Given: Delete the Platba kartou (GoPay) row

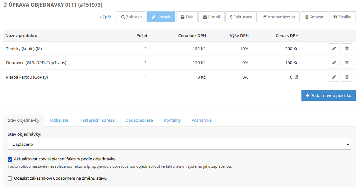Looking at the screenshot, I should (x=347, y=77).
